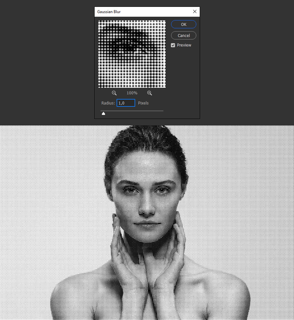Click the Pixels unit label
Screen dimensions: 294x320
tap(143, 103)
